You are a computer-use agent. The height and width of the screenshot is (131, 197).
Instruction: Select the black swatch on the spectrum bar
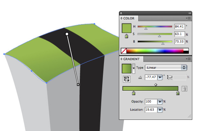[x=186, y=52]
